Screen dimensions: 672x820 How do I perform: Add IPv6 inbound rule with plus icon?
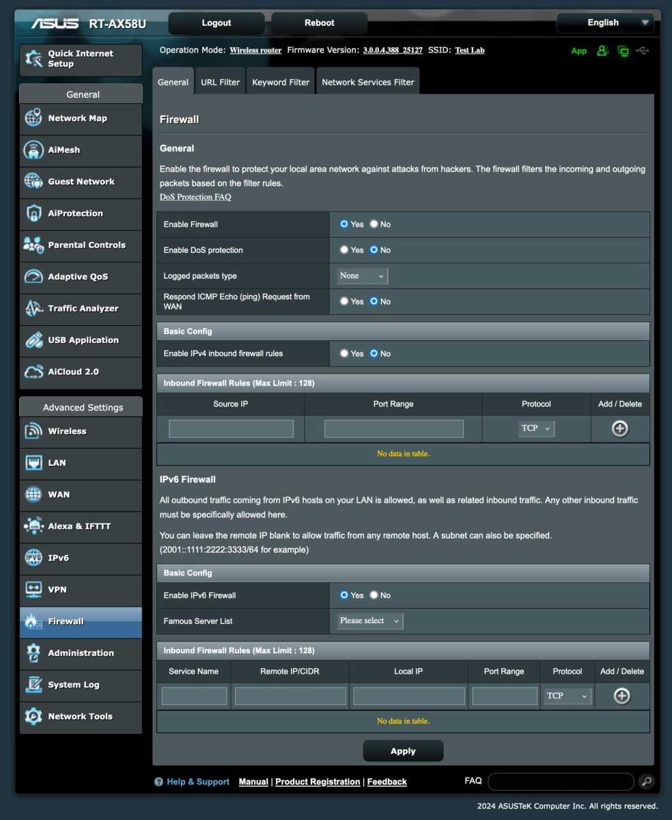[621, 696]
